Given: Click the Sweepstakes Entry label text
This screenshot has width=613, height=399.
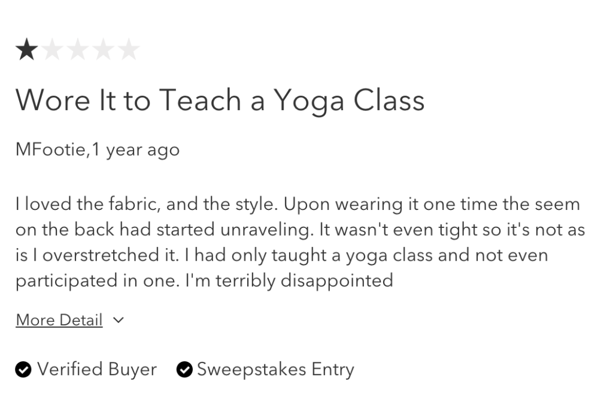Looking at the screenshot, I should coord(275,370).
